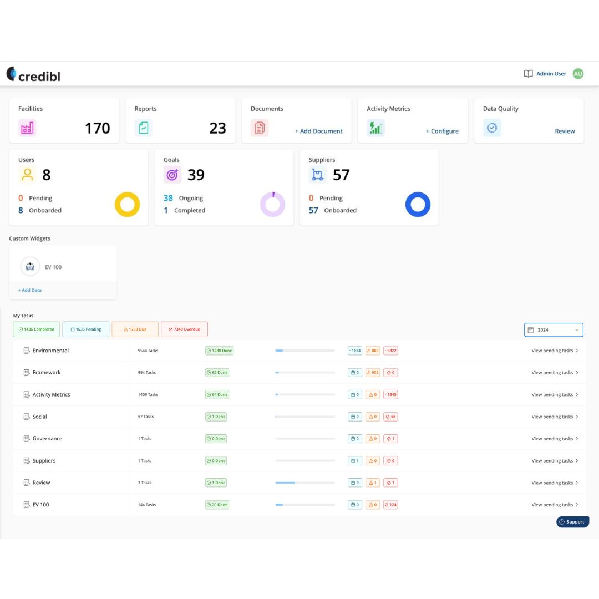The width and height of the screenshot is (599, 599).
Task: Click 57 Onboarded suppliers
Action: point(333,211)
